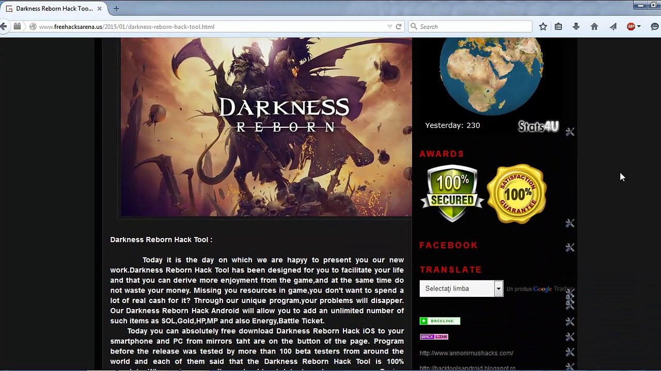Screen dimensions: 661x371
Task: Click the chat smiley icon in toolbar
Action: [655, 26]
